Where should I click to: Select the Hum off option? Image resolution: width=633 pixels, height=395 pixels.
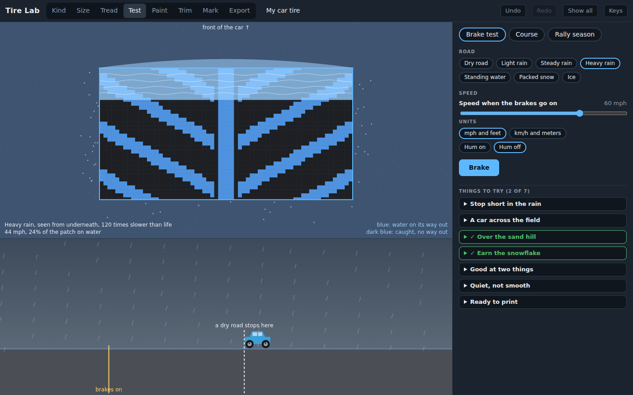510,147
